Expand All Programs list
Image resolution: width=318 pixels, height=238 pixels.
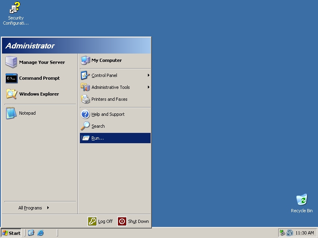pyautogui.click(x=34, y=208)
